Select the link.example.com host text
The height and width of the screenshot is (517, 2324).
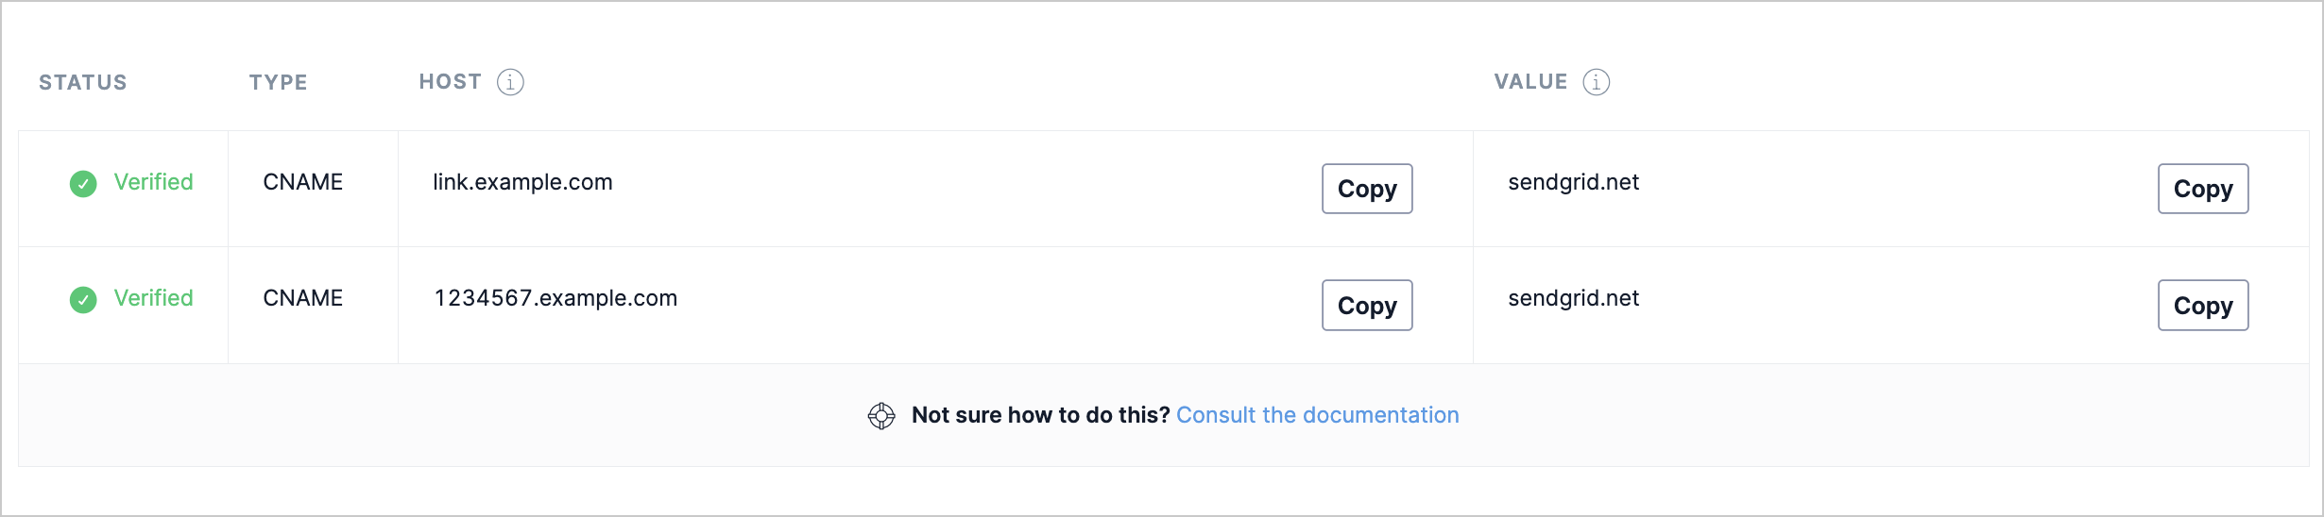point(522,182)
